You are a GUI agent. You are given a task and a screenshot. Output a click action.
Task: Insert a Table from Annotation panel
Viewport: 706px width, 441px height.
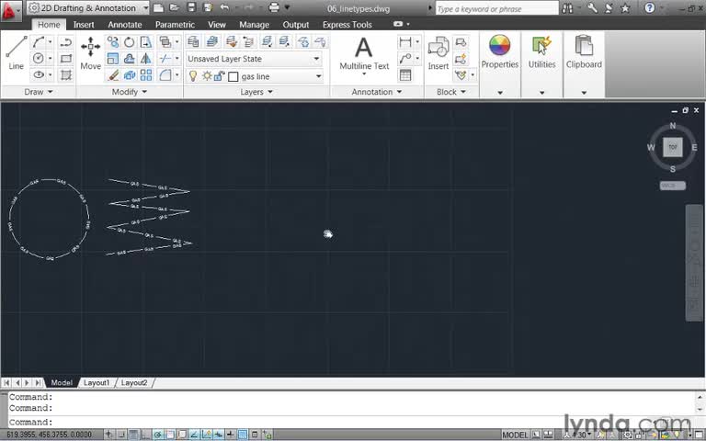pyautogui.click(x=405, y=74)
